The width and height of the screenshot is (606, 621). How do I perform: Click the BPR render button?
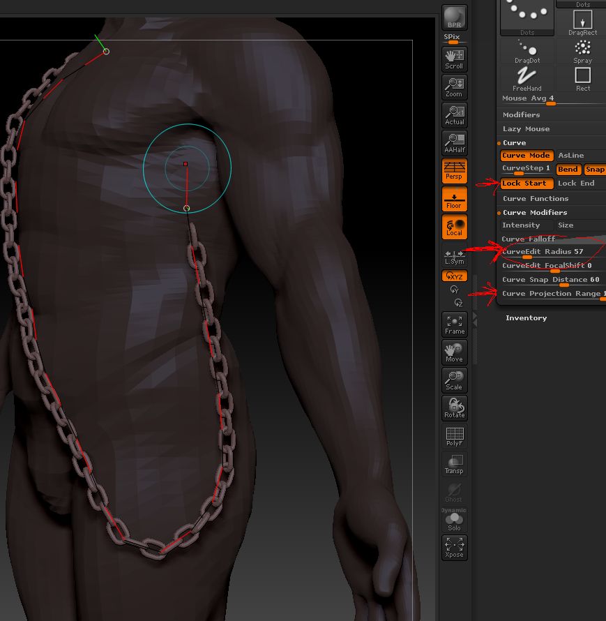coord(455,17)
